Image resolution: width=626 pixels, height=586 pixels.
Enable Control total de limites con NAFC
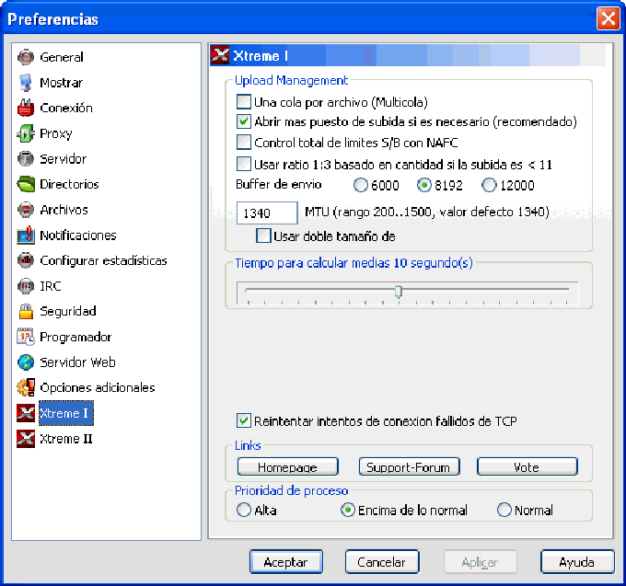pos(244,143)
